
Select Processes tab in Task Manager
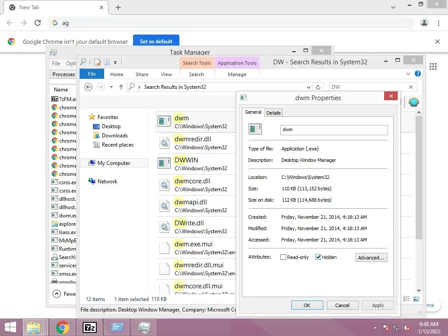pos(63,74)
